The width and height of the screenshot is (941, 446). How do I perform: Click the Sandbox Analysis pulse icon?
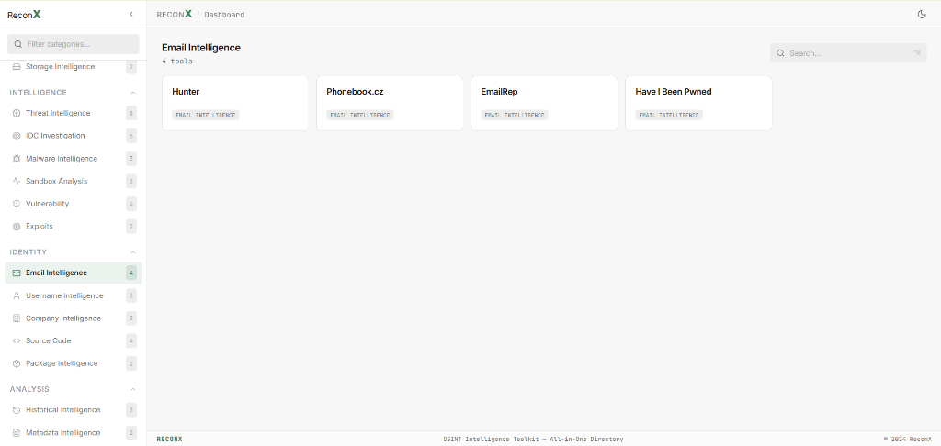pos(17,181)
